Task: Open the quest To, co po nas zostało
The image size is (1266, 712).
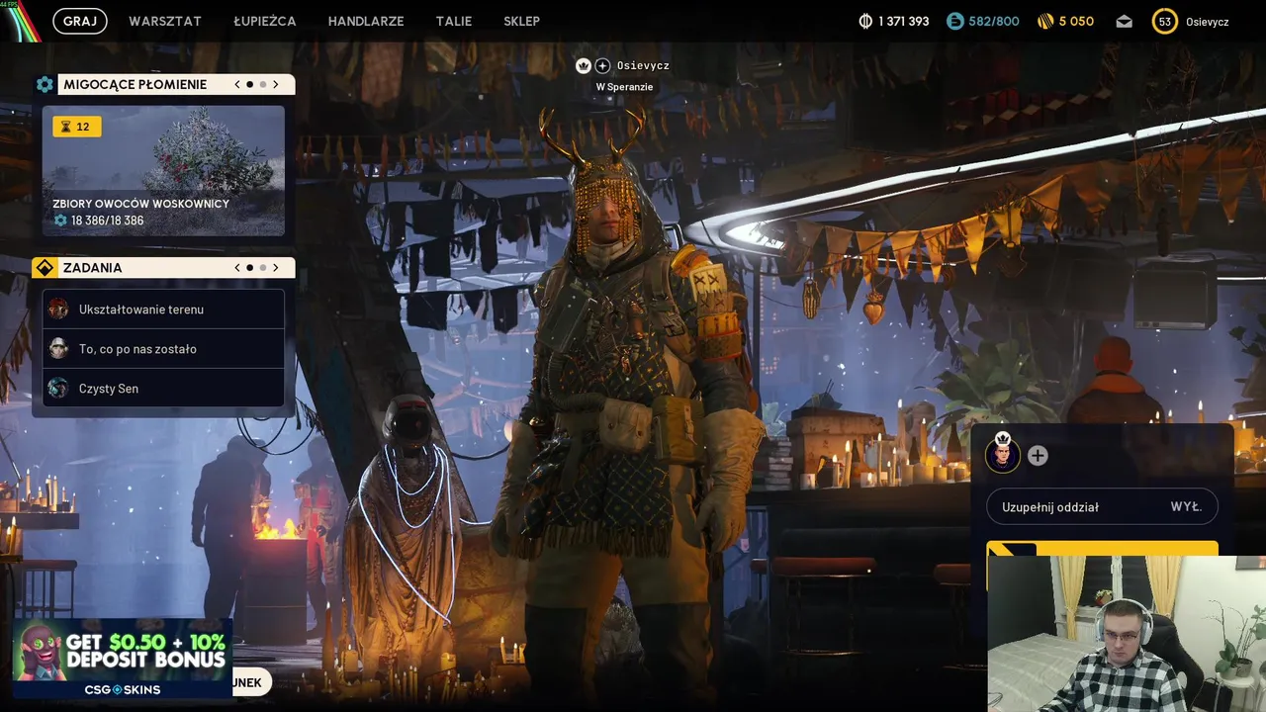Action: tap(163, 349)
